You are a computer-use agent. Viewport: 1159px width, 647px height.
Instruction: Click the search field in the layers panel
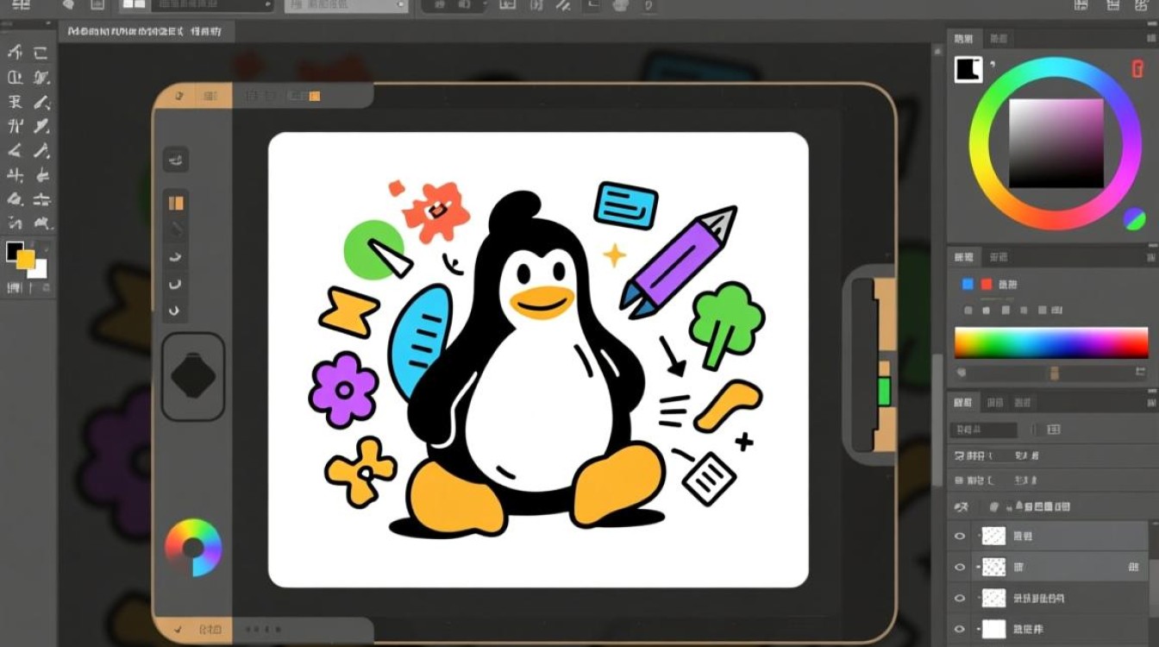tap(983, 429)
